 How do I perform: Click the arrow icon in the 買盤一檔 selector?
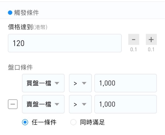pyautogui.click(x=57, y=83)
